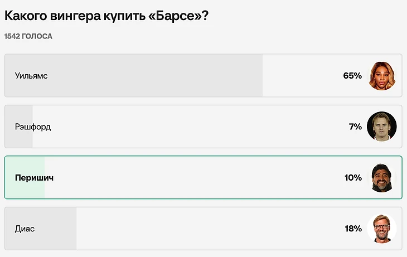407x257 pixels.
Task: Click the Диас name text
Action: pos(25,229)
